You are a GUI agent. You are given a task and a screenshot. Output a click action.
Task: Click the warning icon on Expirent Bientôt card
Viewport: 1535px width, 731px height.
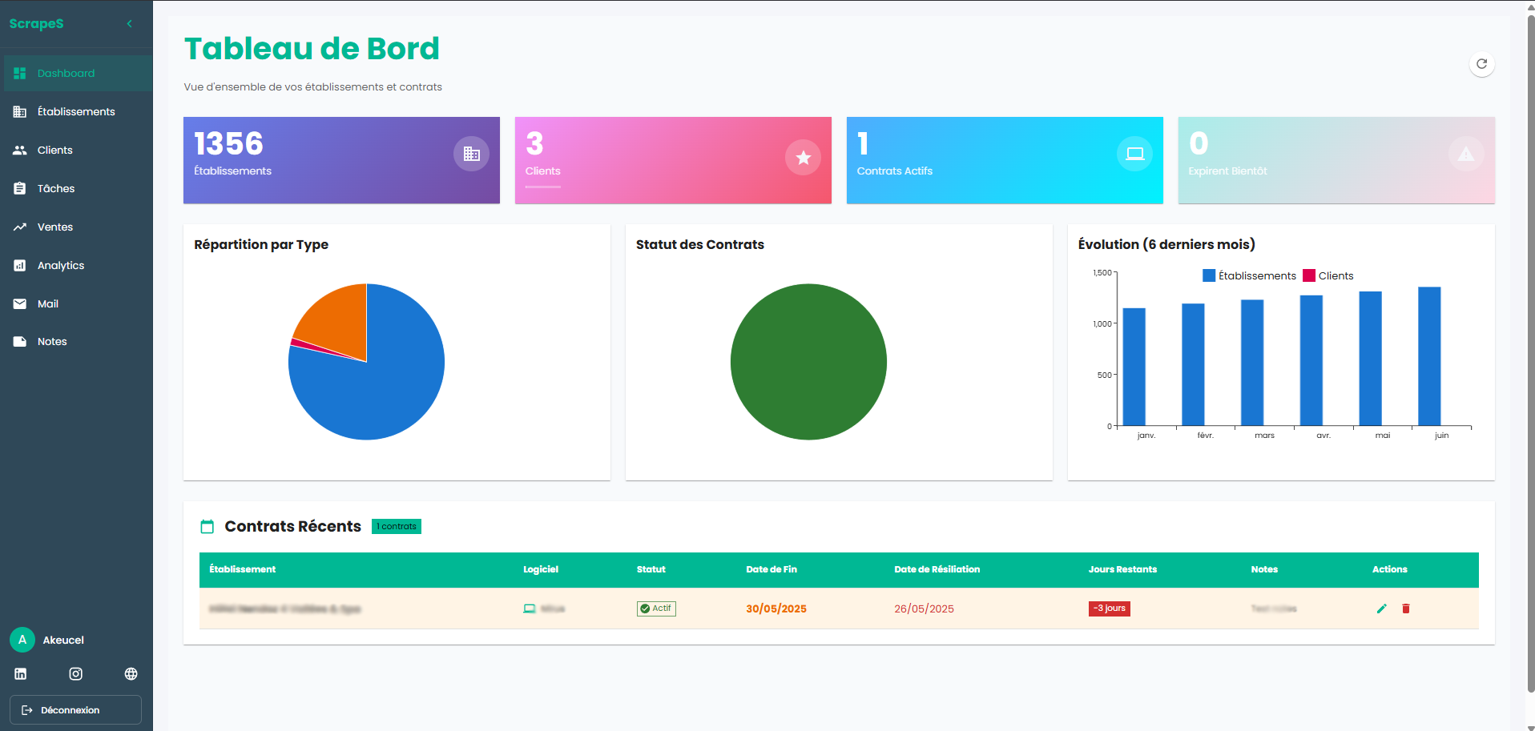(x=1465, y=154)
